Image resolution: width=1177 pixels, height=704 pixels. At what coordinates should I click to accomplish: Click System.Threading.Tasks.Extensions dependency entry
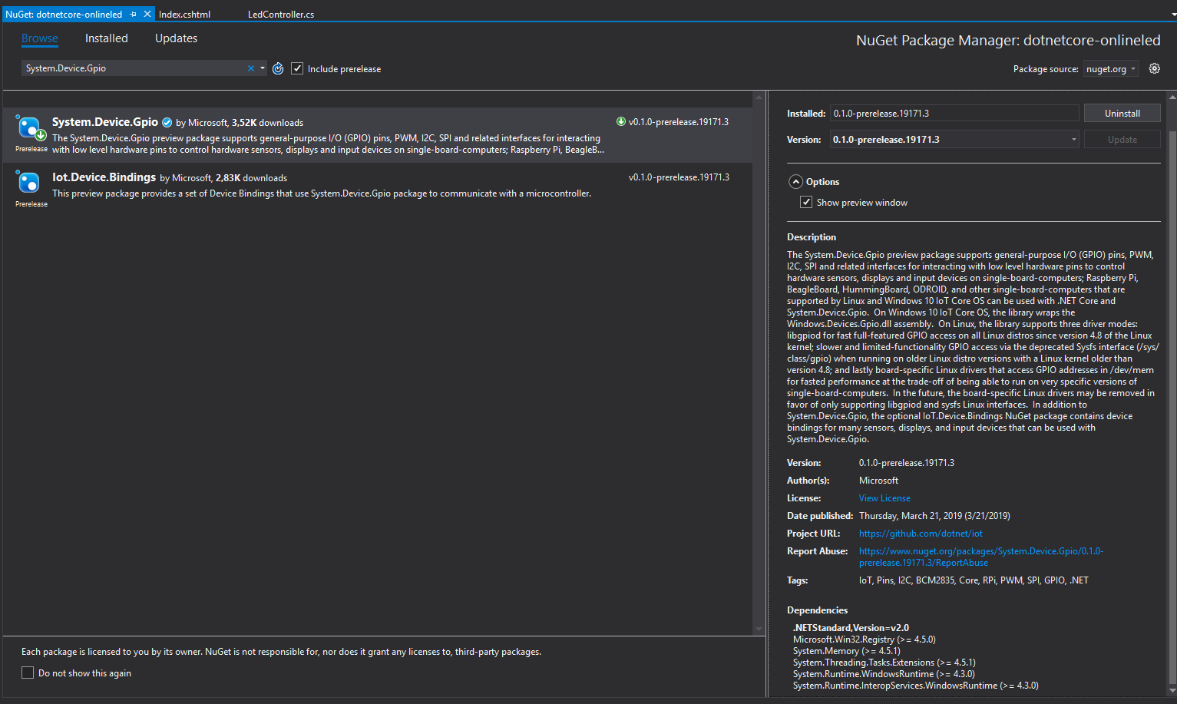(884, 663)
